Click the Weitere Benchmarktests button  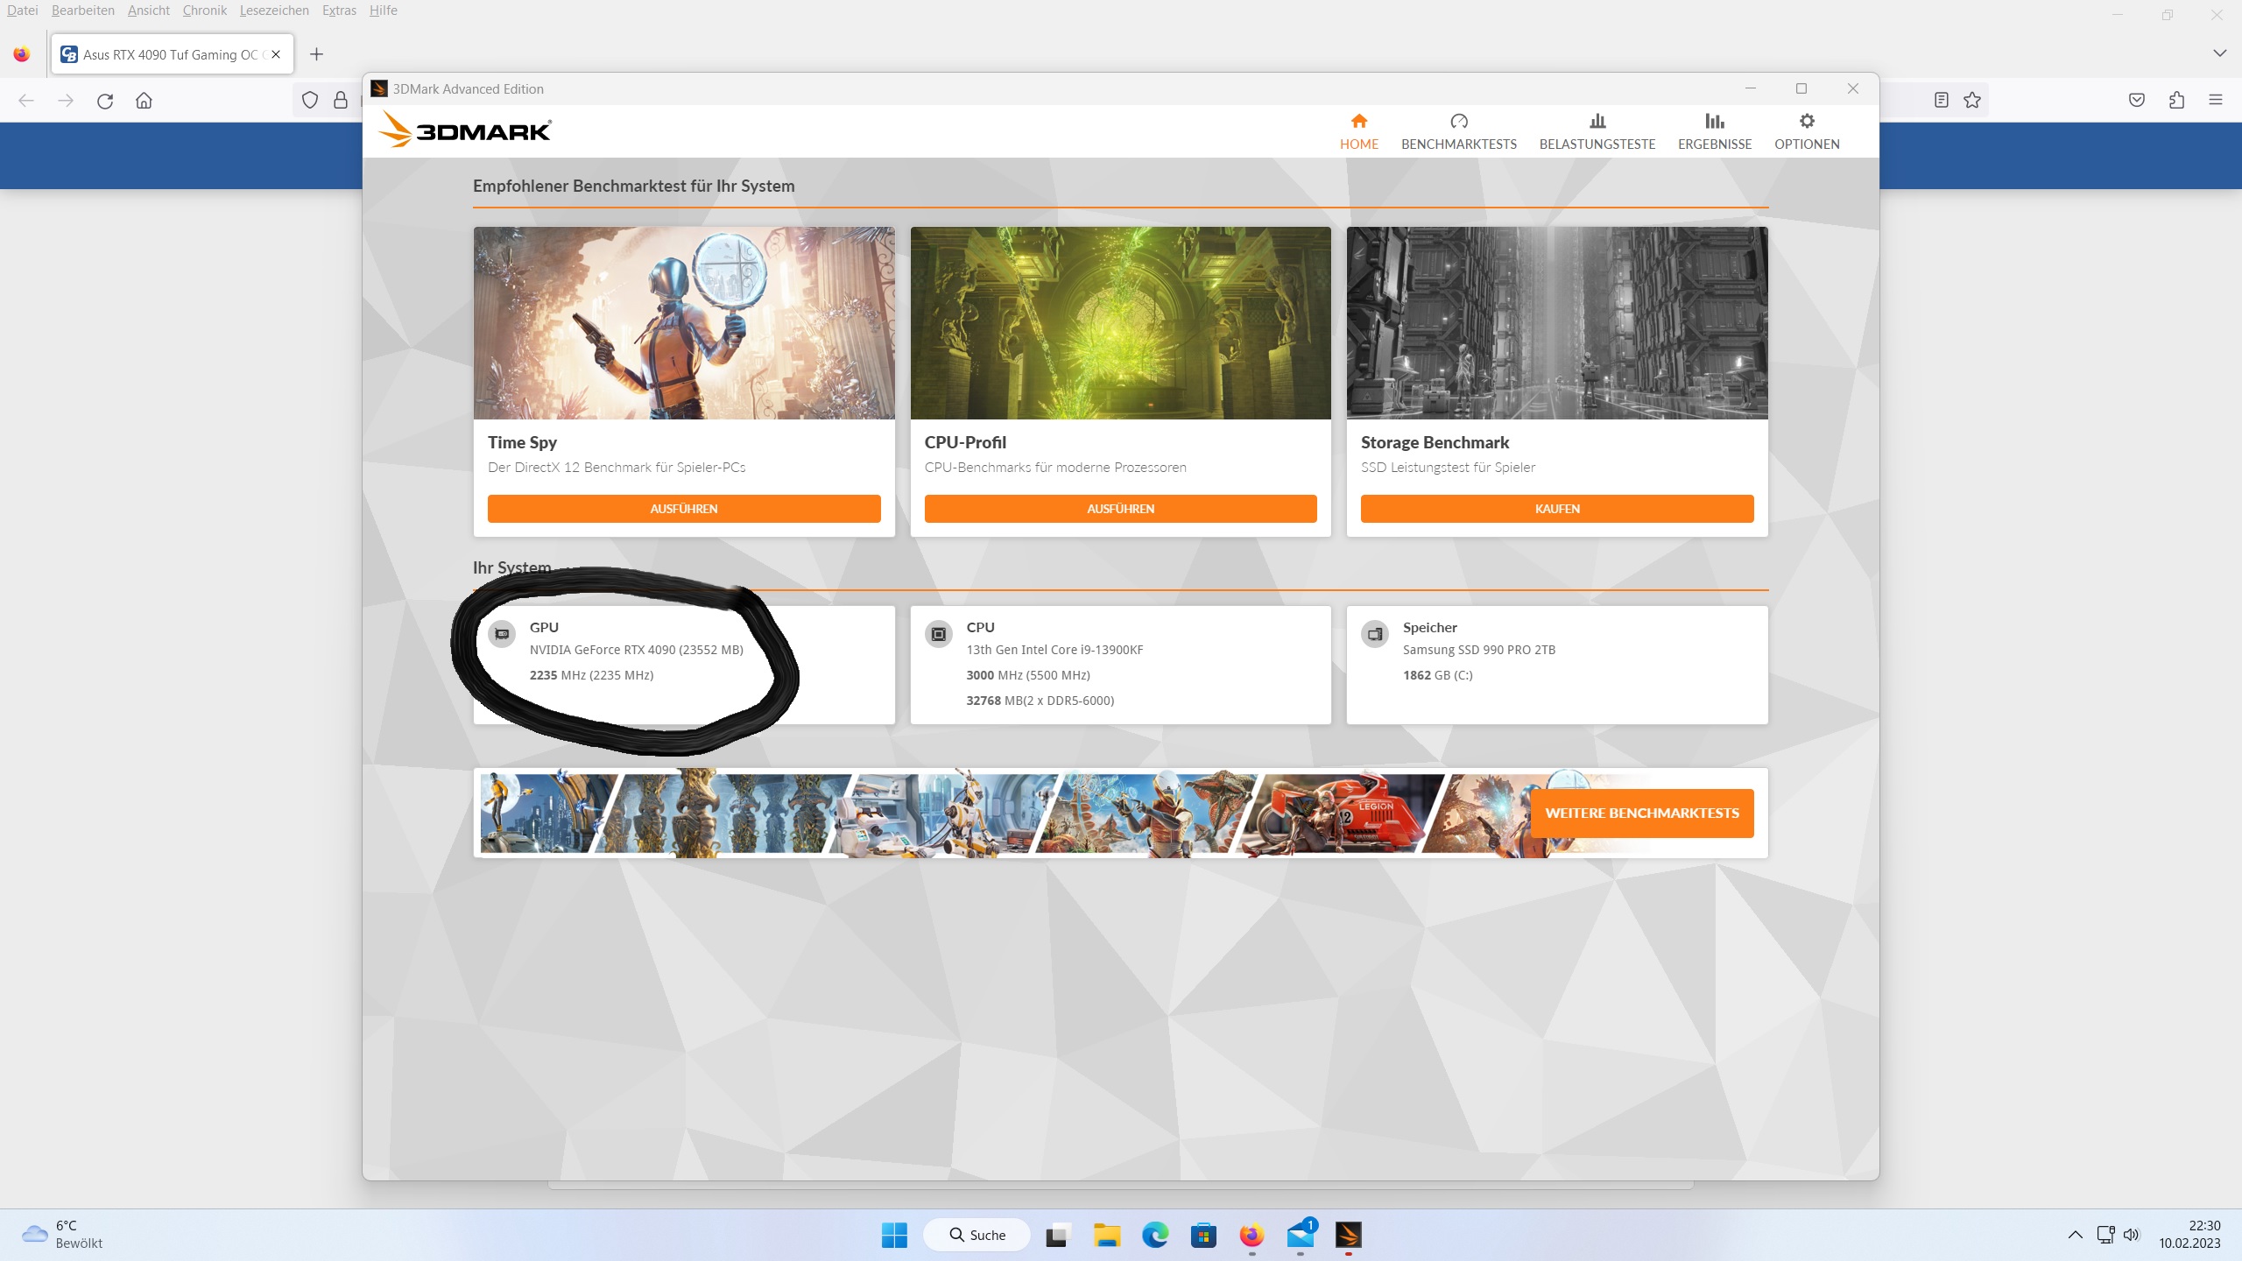tap(1641, 813)
